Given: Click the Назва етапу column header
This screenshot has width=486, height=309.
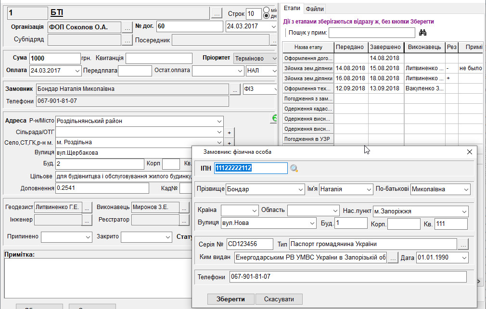Looking at the screenshot, I should coord(308,47).
